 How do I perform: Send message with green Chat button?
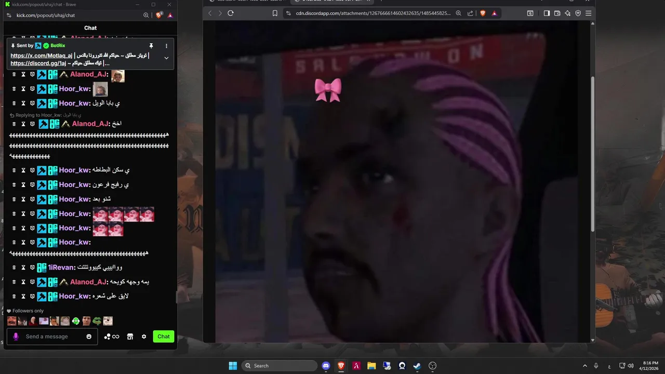coord(164,337)
